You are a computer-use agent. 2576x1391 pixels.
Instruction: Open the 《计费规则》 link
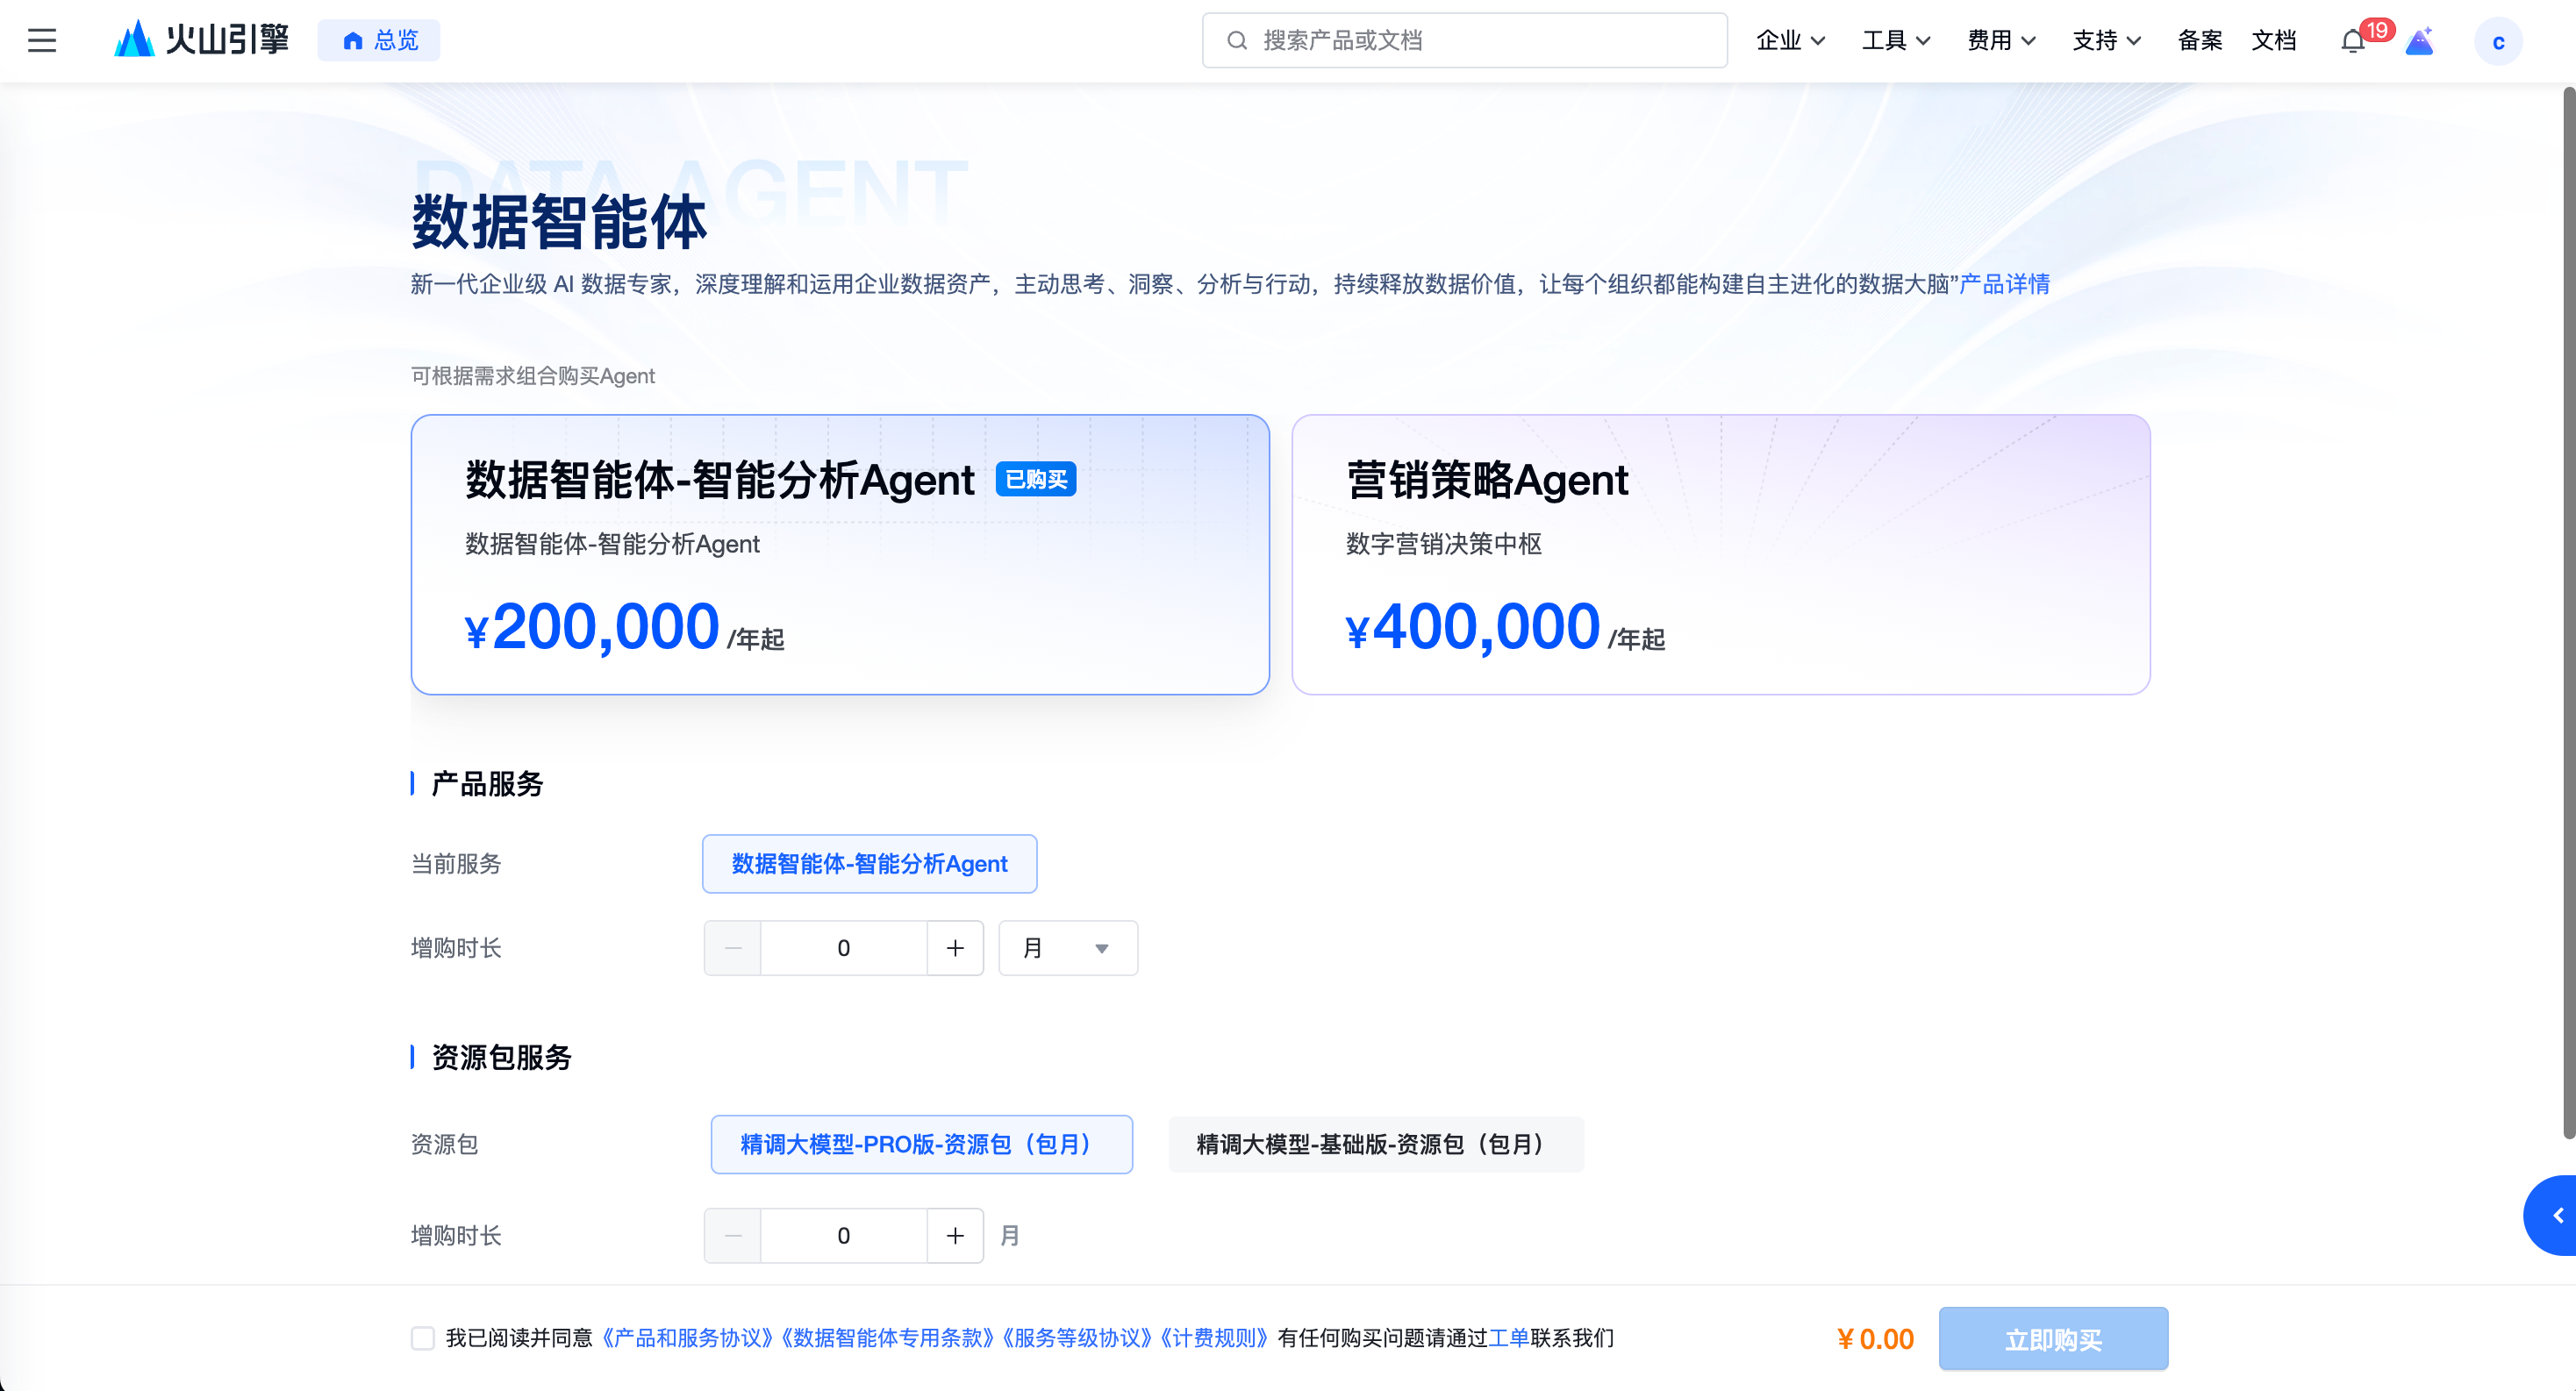pos(1214,1338)
